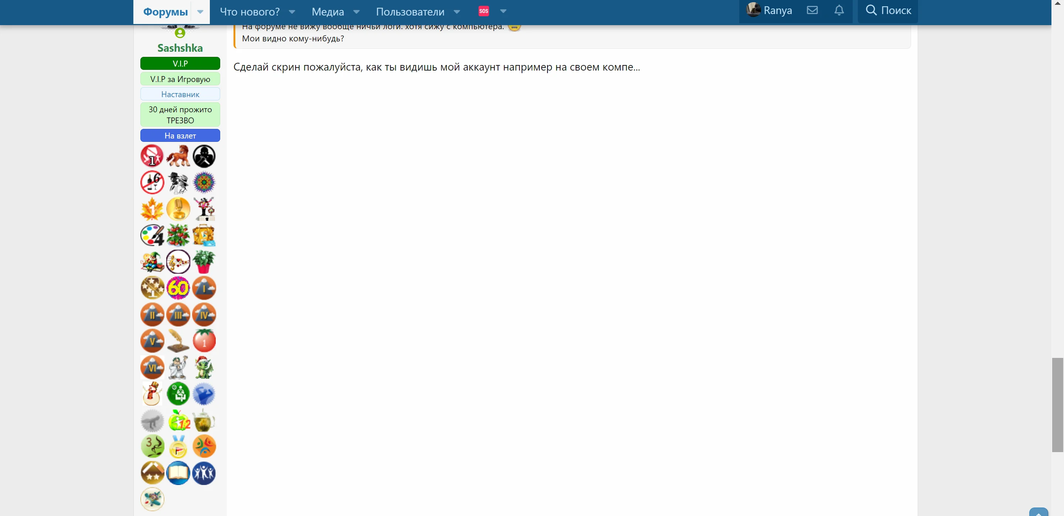Click the snowman award badge
The height and width of the screenshot is (516, 1064).
point(152,394)
